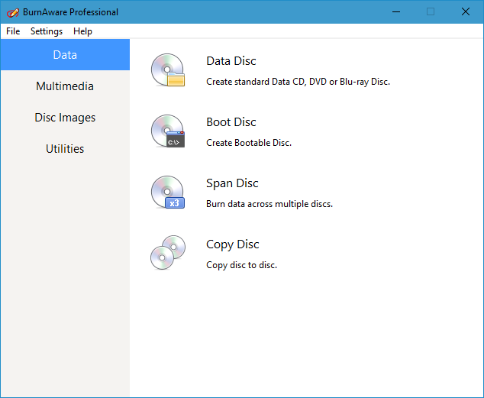Image resolution: width=484 pixels, height=398 pixels.
Task: Close the BurnAware Professional window
Action: pyautogui.click(x=466, y=11)
